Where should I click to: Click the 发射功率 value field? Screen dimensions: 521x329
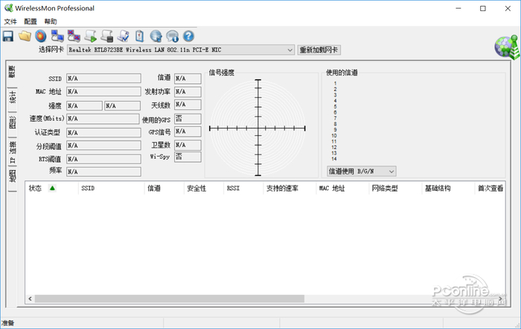pos(188,91)
